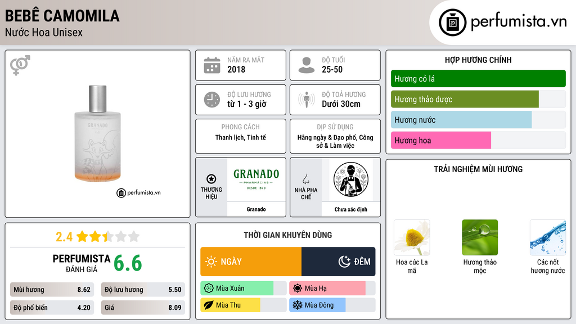Click the Độ phổ biến 4.20 score bar
This screenshot has height=324, width=576.
coord(52,308)
